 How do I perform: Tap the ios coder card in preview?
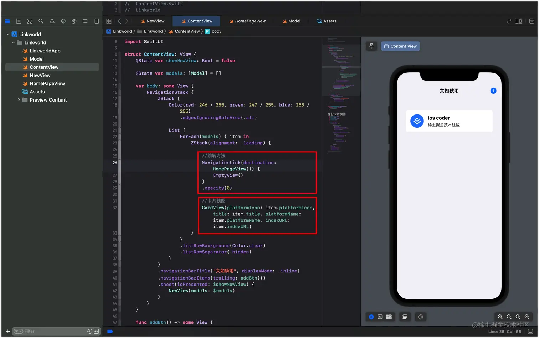coord(449,121)
